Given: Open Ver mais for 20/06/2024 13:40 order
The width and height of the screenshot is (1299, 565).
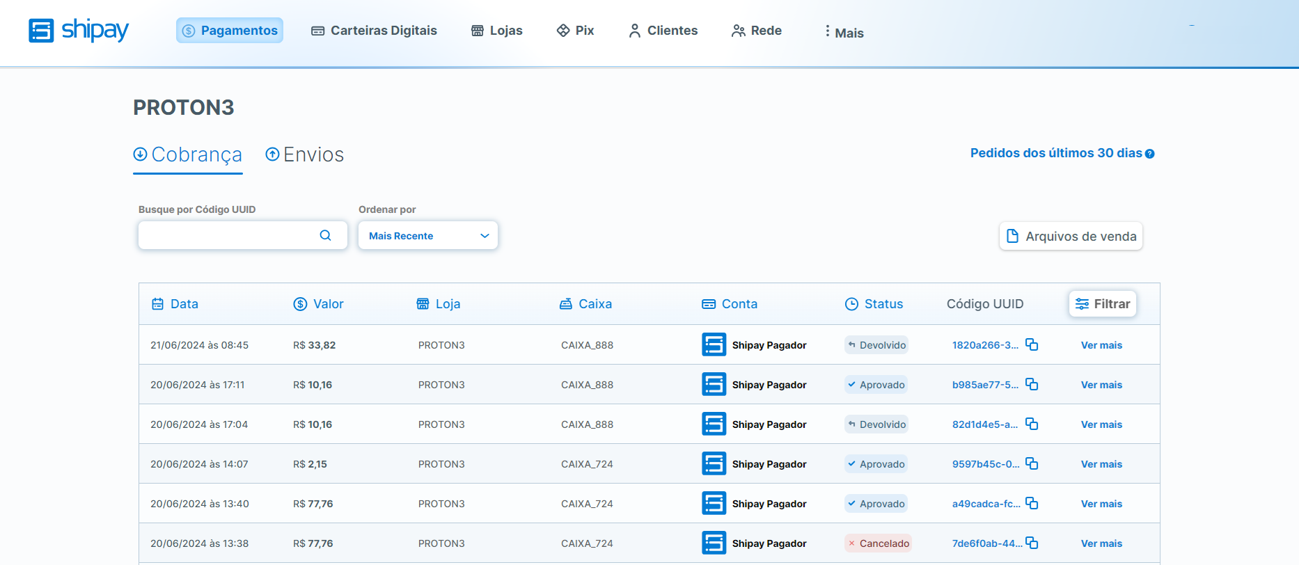Looking at the screenshot, I should click(x=1101, y=504).
